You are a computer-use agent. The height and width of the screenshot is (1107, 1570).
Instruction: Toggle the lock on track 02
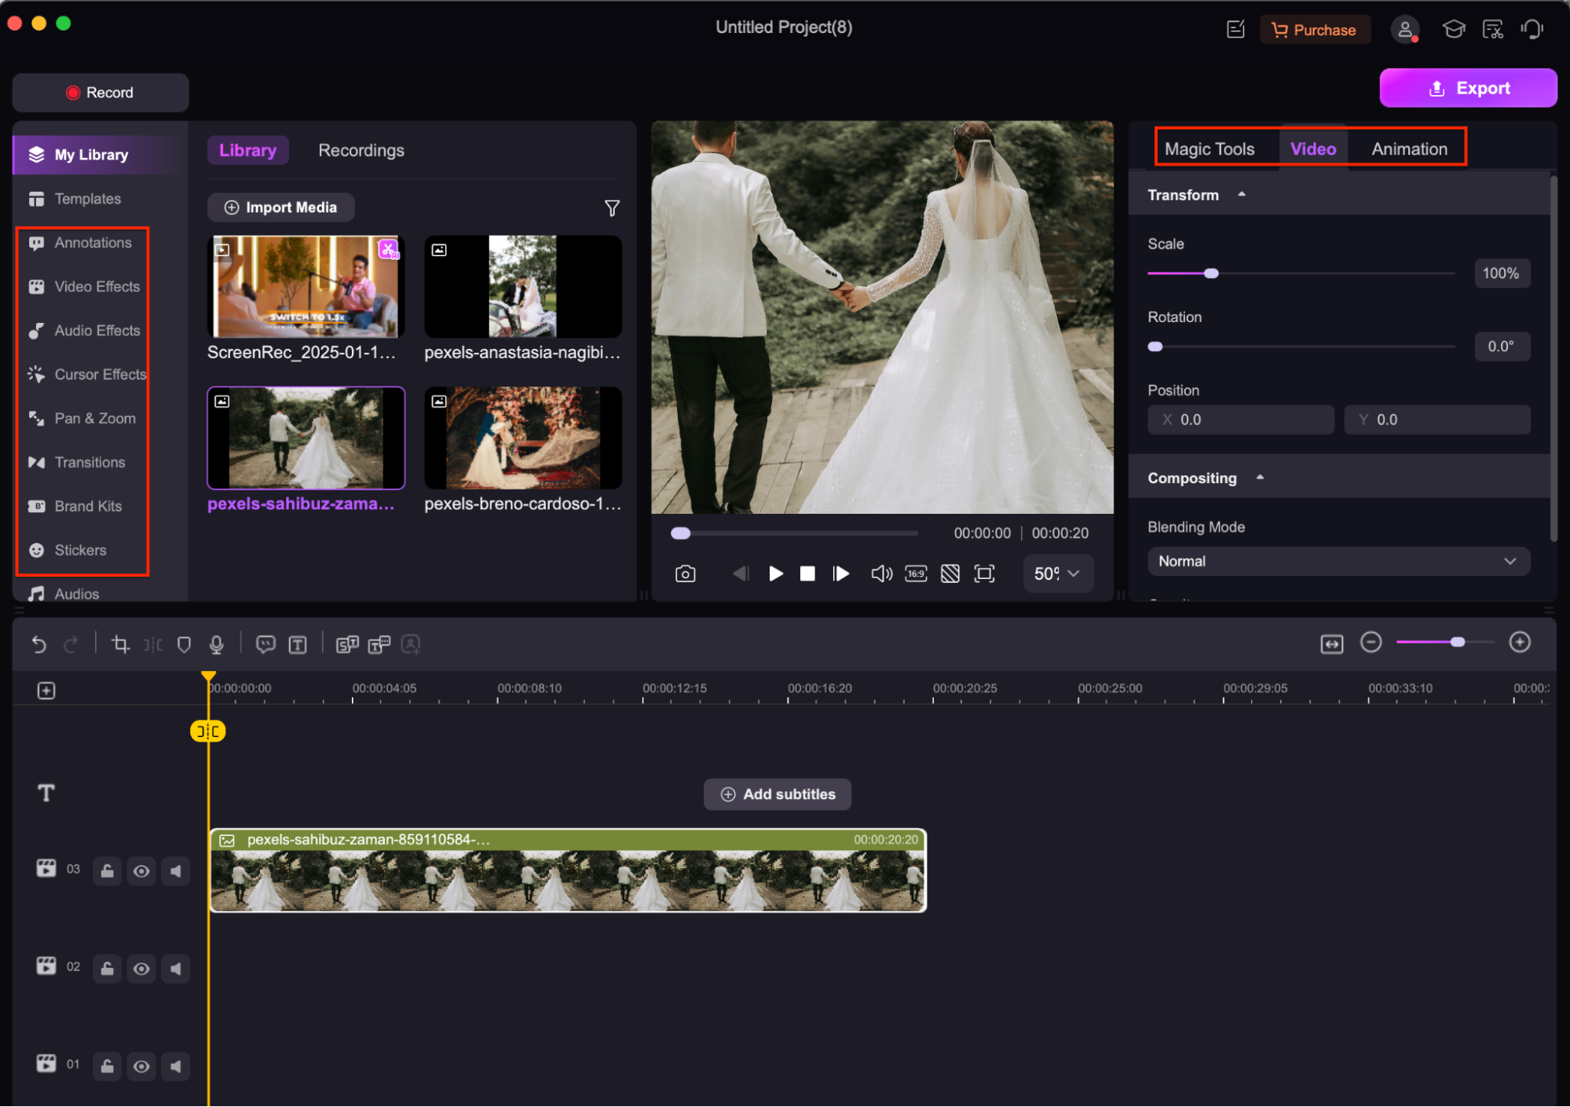107,969
